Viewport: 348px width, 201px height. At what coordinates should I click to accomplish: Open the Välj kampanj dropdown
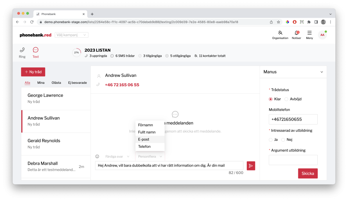tap(71, 35)
